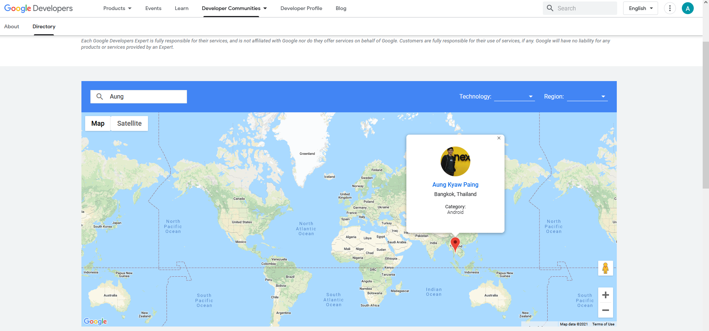Click the 'Egypt' map label
709x331 pixels.
pos(381,237)
